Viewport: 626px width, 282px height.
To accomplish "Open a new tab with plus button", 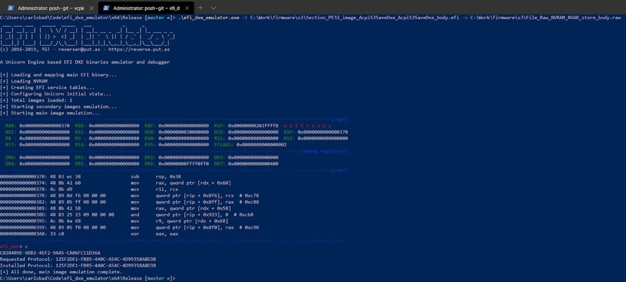I will coord(201,8).
